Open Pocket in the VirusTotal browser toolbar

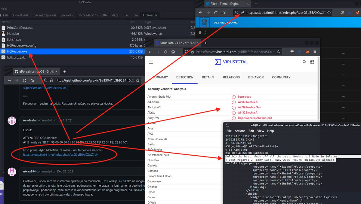pos(292,52)
